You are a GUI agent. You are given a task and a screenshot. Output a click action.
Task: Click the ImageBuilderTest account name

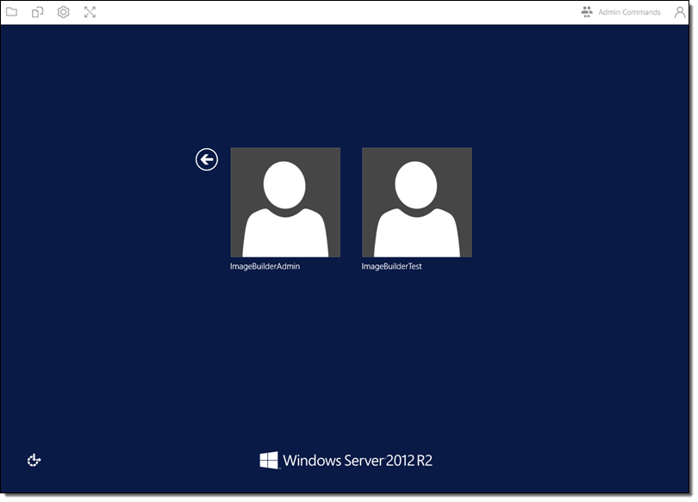pyautogui.click(x=391, y=267)
